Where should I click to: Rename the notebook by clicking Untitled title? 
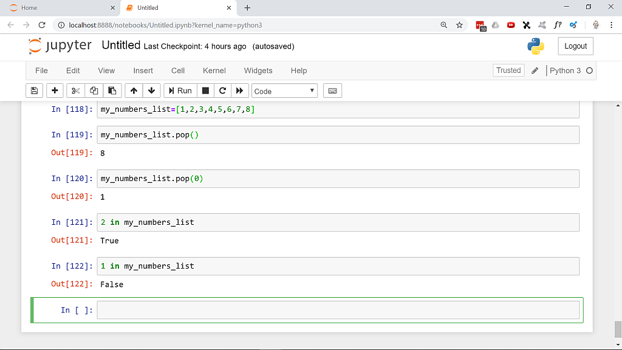(121, 45)
